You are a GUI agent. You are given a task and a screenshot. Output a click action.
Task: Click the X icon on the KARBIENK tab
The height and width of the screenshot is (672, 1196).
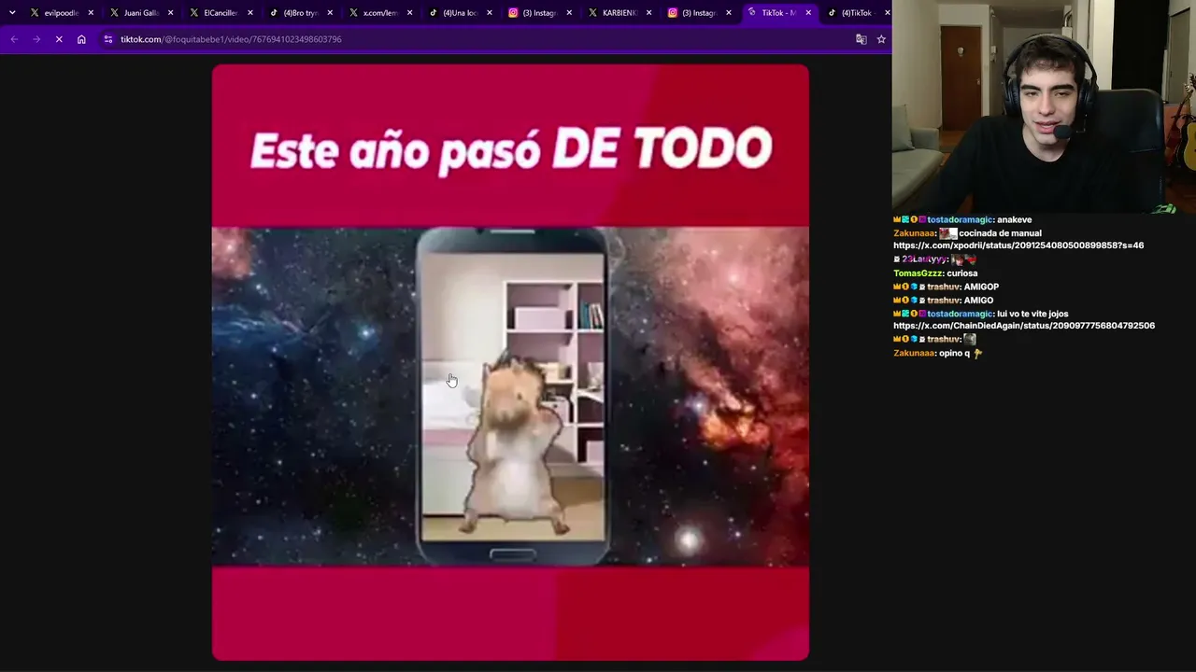pos(592,13)
